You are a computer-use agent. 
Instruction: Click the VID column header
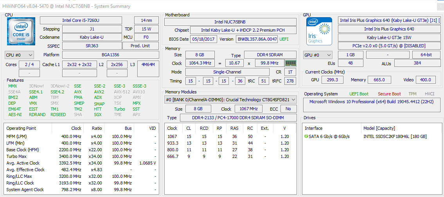coord(152,128)
